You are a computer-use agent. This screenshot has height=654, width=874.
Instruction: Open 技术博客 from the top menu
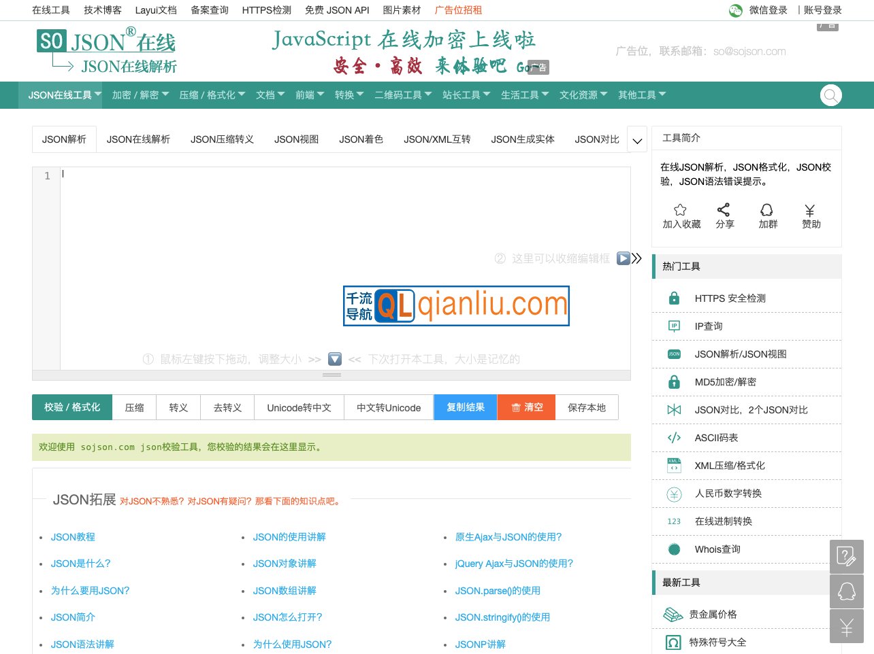click(103, 11)
